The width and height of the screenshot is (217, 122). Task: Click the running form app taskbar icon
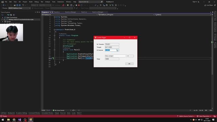point(31,120)
